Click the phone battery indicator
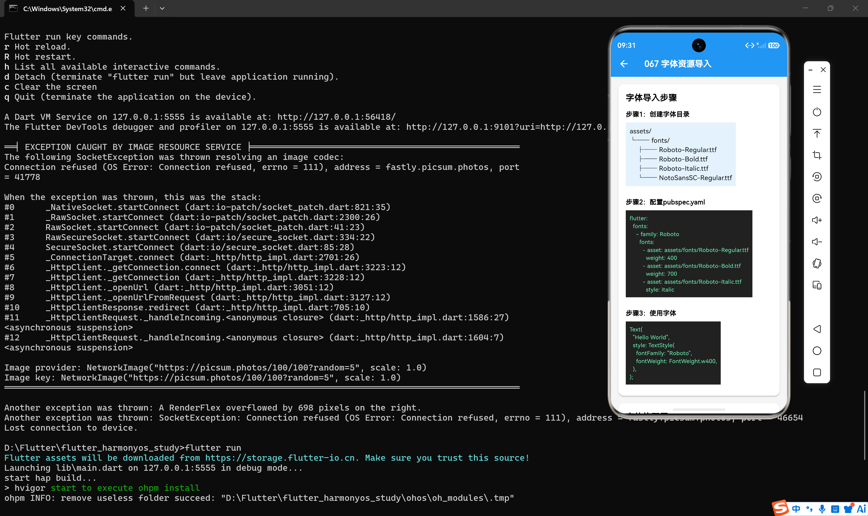The image size is (868, 516). pos(774,46)
